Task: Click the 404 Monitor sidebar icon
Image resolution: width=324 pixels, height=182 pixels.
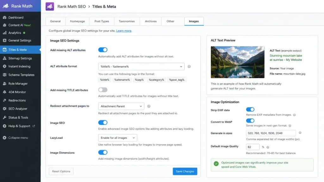Action: click(x=4, y=92)
